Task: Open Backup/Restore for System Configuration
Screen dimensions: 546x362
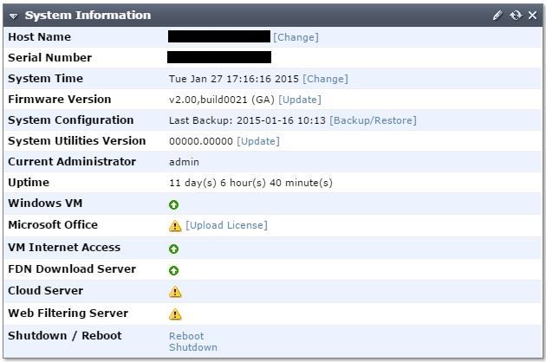Action: [373, 120]
